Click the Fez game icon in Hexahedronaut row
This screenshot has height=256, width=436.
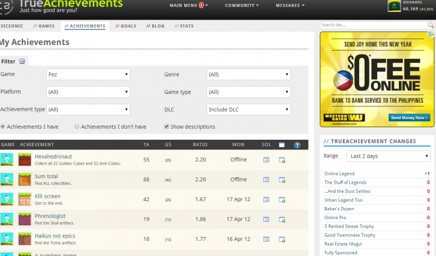point(7,159)
